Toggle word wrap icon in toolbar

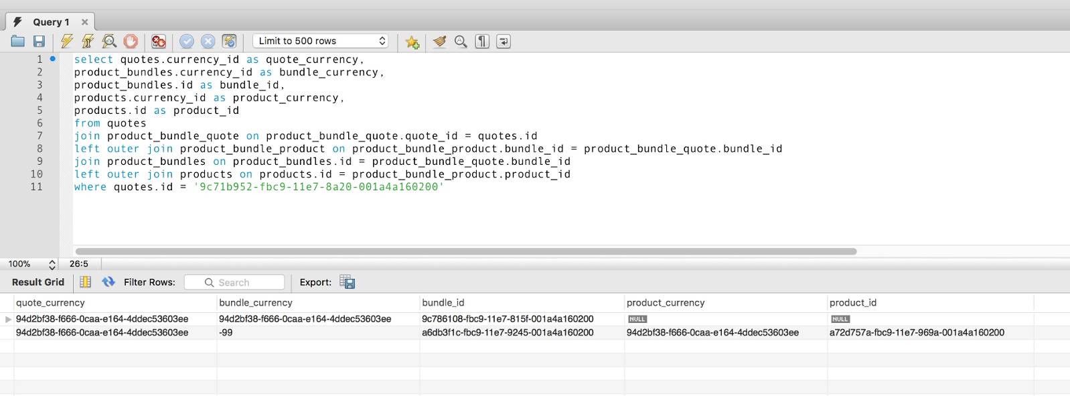point(504,42)
